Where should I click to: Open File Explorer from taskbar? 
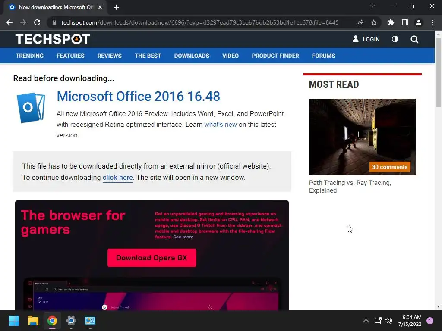pyautogui.click(x=33, y=321)
